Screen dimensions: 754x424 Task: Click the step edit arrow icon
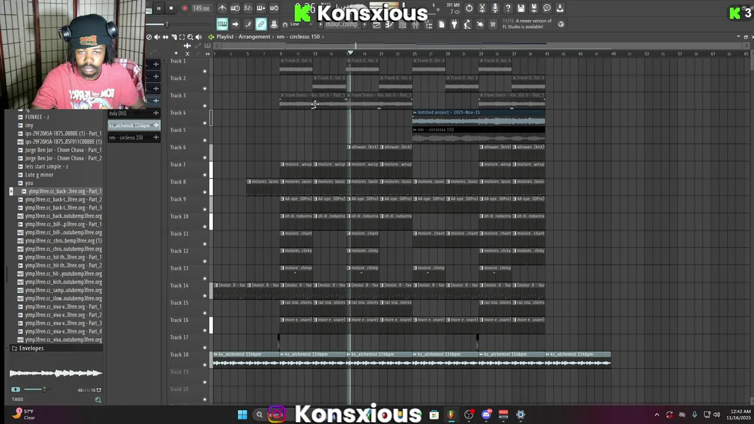[x=235, y=24]
